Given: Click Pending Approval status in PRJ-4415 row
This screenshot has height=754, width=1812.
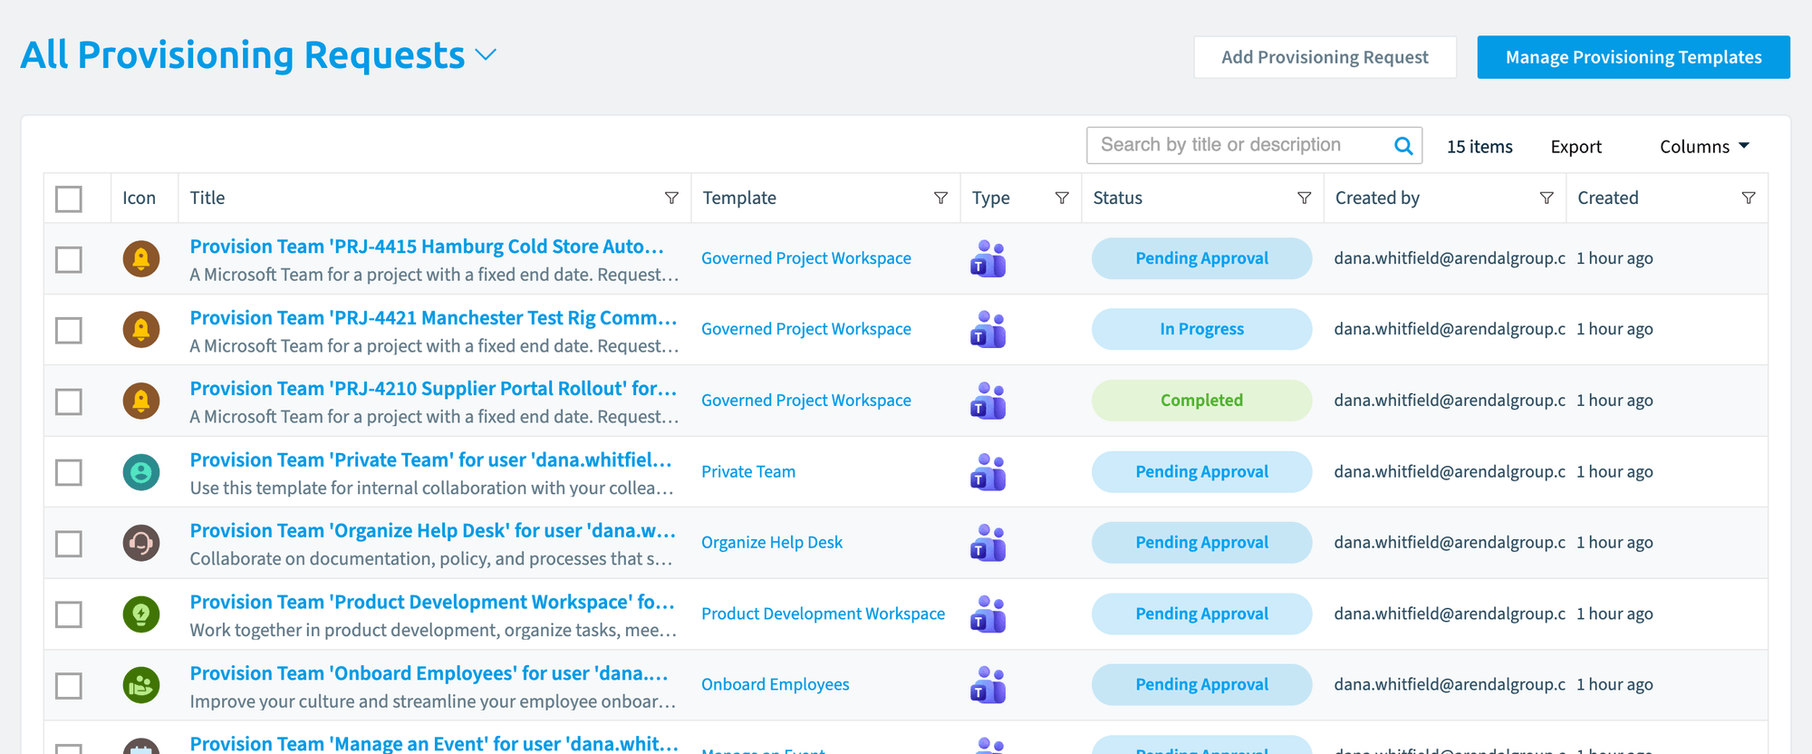Looking at the screenshot, I should 1201,258.
